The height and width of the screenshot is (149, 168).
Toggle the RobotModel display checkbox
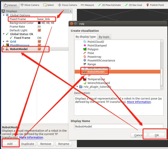tap(39, 49)
